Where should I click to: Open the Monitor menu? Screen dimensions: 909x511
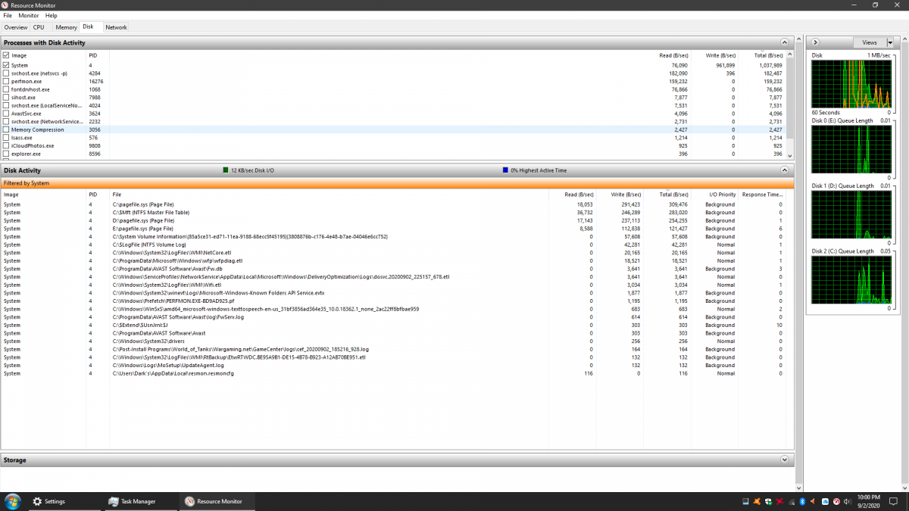tap(29, 15)
